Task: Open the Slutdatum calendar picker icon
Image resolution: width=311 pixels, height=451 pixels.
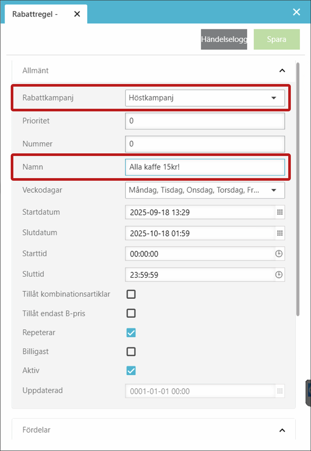Action: tap(279, 233)
